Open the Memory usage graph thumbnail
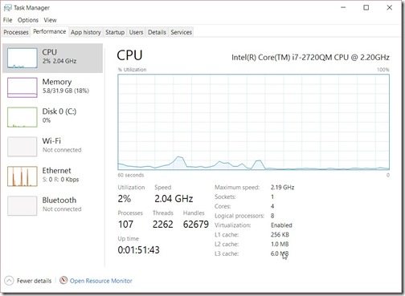 pyautogui.click(x=22, y=87)
